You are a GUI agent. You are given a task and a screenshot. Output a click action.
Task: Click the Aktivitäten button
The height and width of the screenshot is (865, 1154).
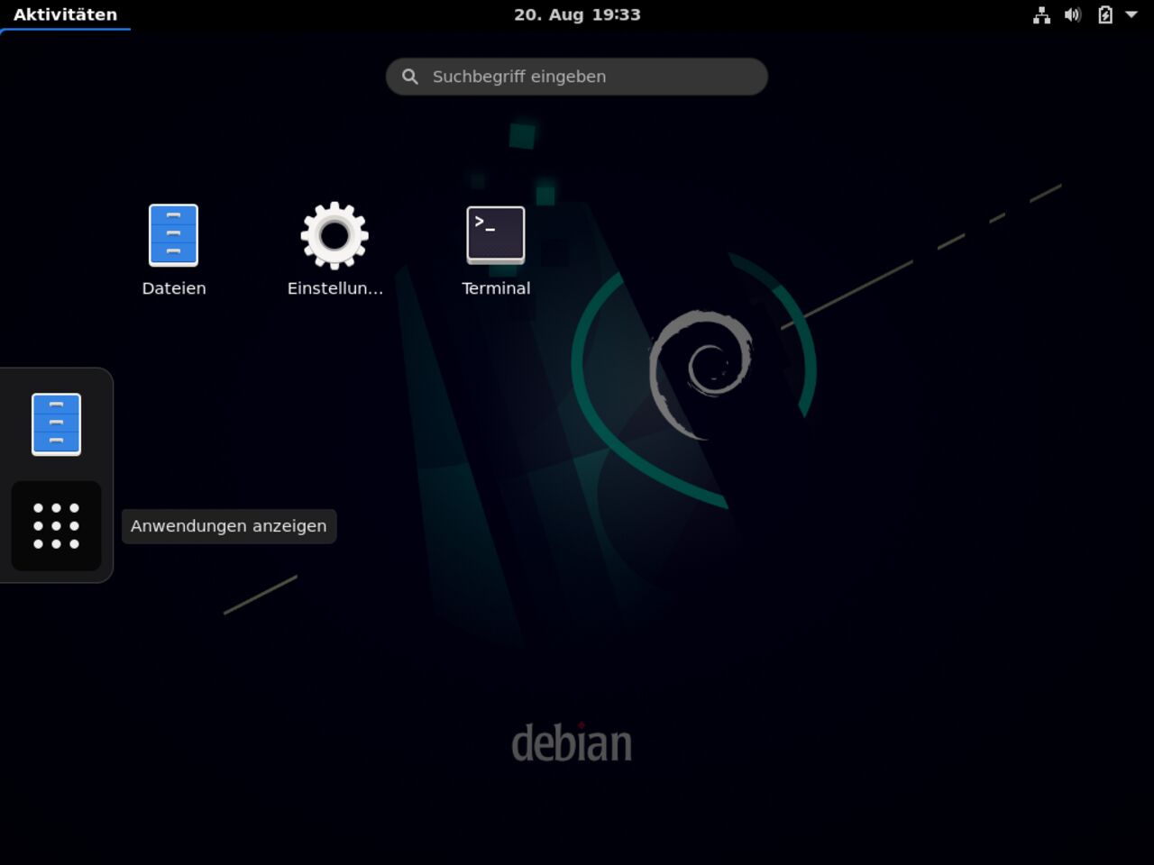[65, 14]
